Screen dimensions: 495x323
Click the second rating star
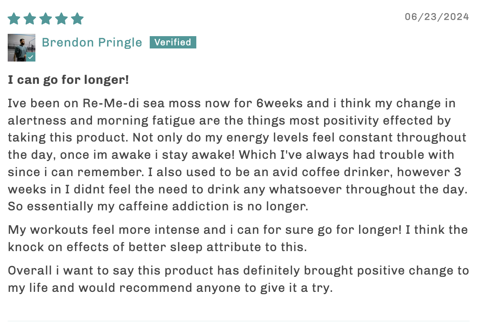point(30,18)
